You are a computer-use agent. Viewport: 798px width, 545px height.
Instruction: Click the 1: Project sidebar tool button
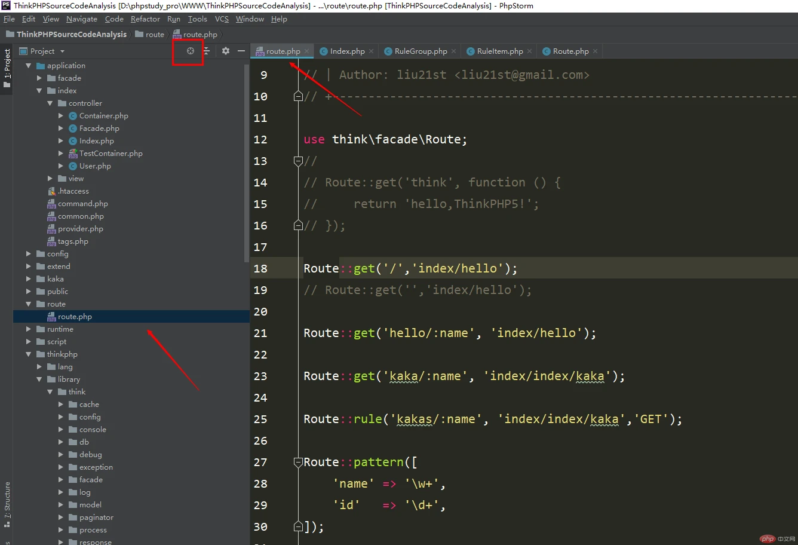click(7, 67)
